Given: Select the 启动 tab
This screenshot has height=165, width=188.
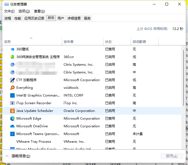Looking at the screenshot, I should 51,18.
